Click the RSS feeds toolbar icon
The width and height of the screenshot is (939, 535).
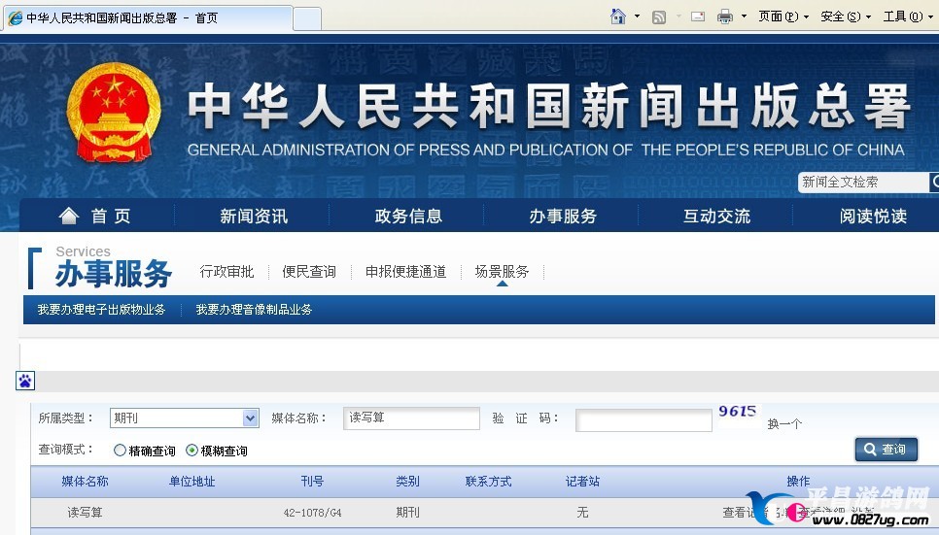coord(658,17)
